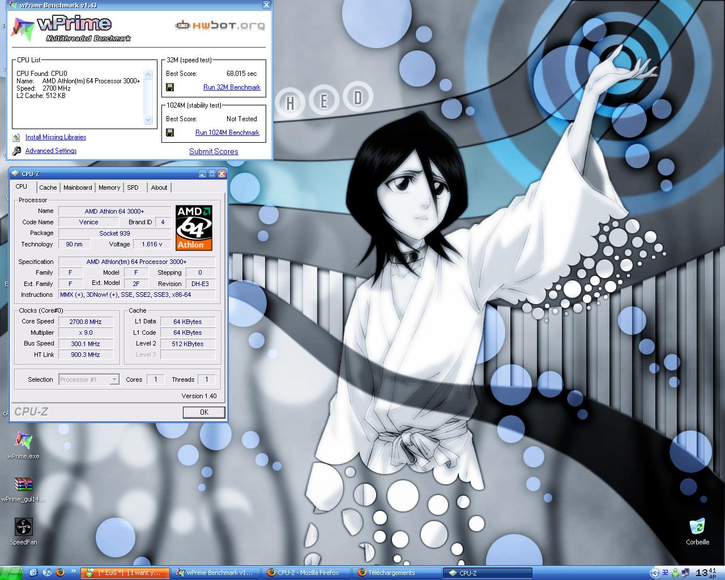This screenshot has height=580, width=725.
Task: Open the About tab in CPU-Z
Action: coord(159,187)
